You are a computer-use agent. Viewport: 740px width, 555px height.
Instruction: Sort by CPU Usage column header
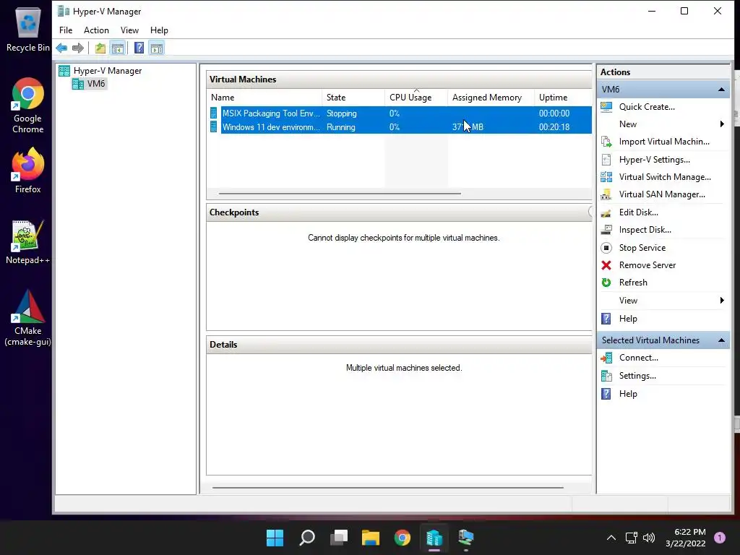point(416,98)
